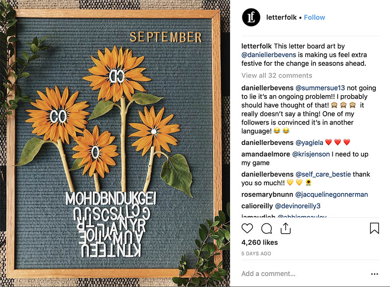The height and width of the screenshot is (287, 390).
Task: Visit rosemarybnunn's profile from the comment
Action: pos(266,194)
